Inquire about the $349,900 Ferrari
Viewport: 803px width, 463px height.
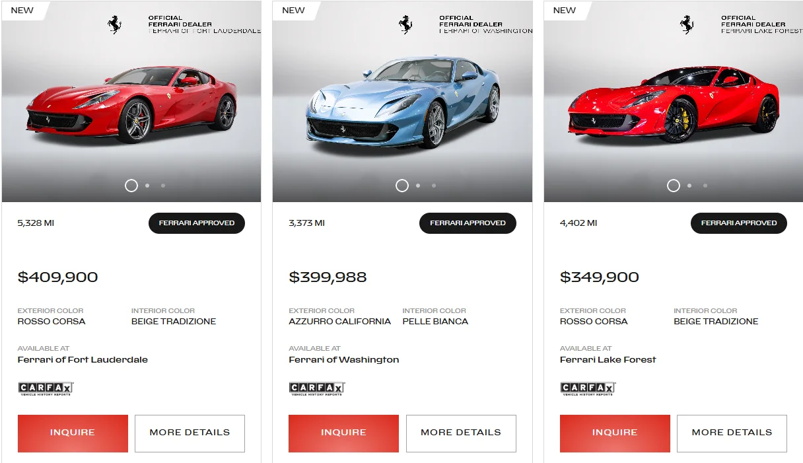point(615,433)
